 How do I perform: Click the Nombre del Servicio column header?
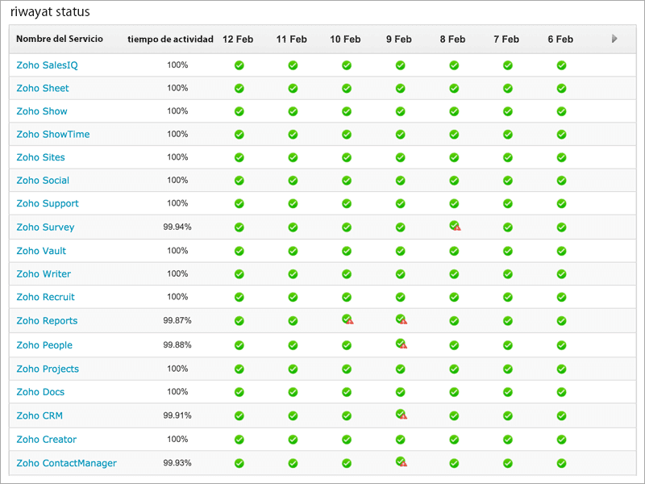click(x=60, y=38)
